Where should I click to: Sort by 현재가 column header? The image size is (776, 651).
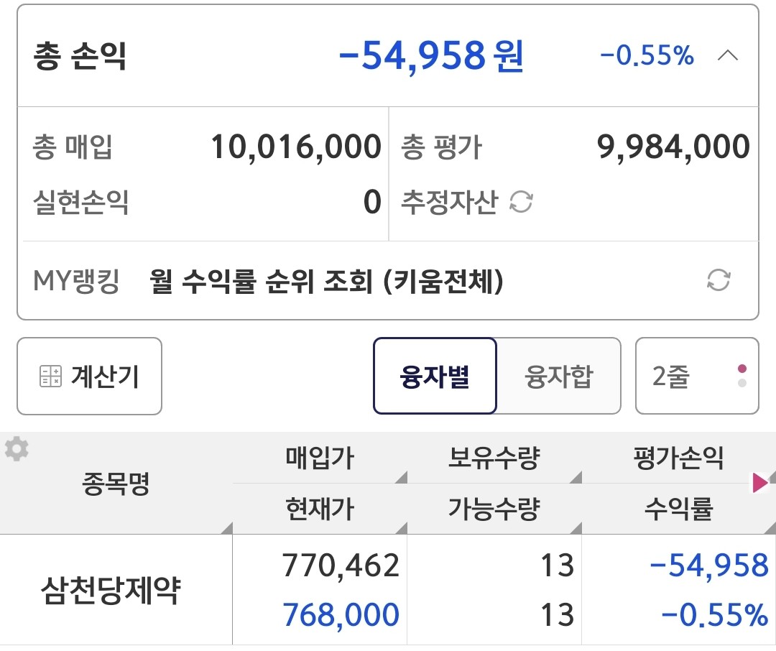(x=320, y=509)
